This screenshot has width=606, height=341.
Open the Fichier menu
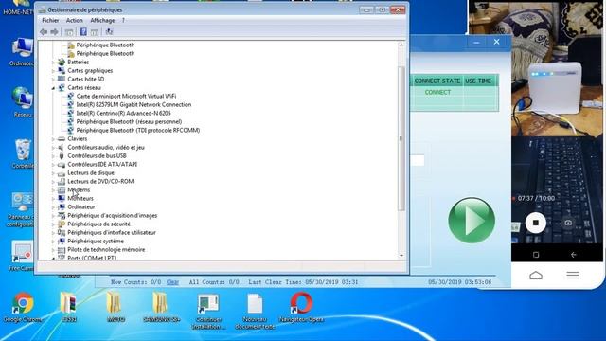point(50,20)
